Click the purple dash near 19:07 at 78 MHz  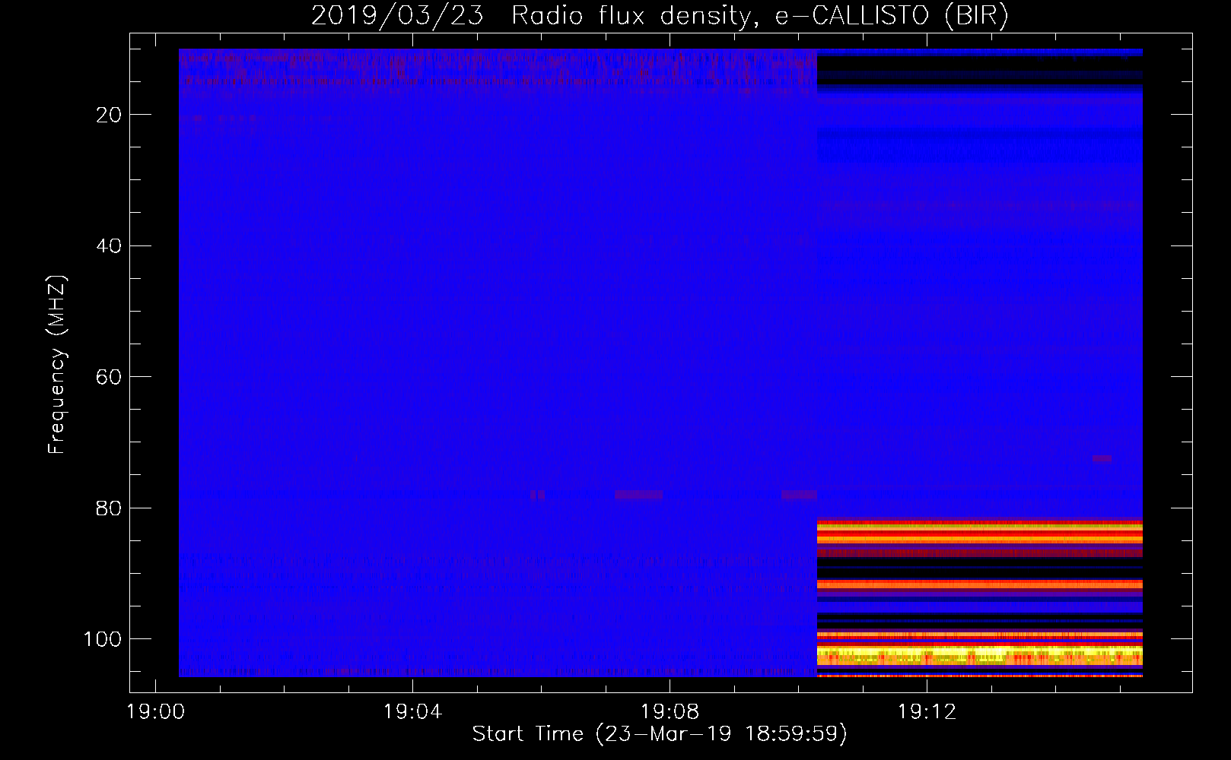639,495
